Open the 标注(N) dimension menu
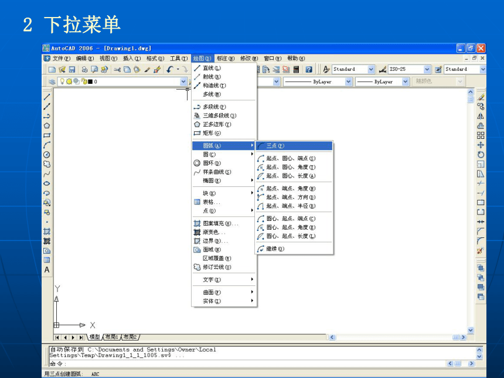504x378 pixels. click(225, 59)
